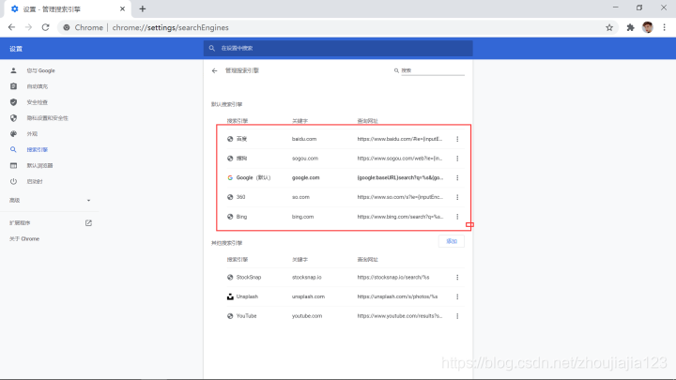Screen dimensions: 676x380
Task: Click the google.com keyword cell
Action: pyautogui.click(x=306, y=177)
